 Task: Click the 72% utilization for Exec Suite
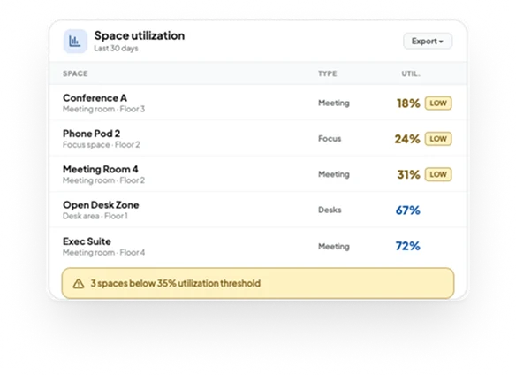[408, 246]
